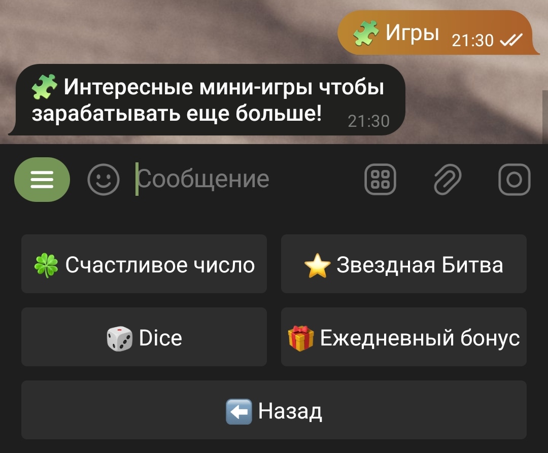Tap the puzzle emoji in the Игры message
This screenshot has height=453, width=548.
(x=366, y=33)
